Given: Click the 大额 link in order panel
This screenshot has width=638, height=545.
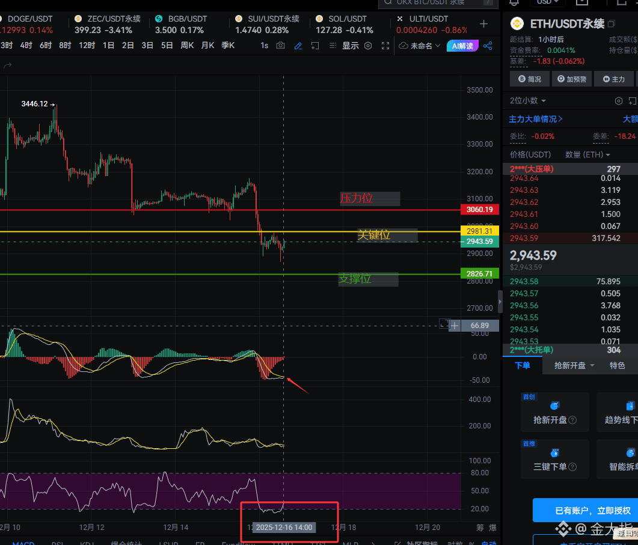Looking at the screenshot, I should click(630, 119).
